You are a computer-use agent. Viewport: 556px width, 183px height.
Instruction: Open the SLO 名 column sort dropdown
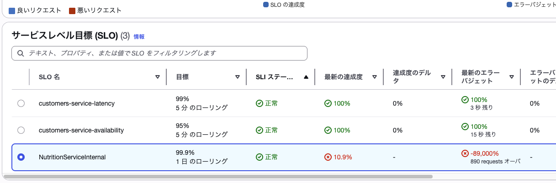point(158,77)
